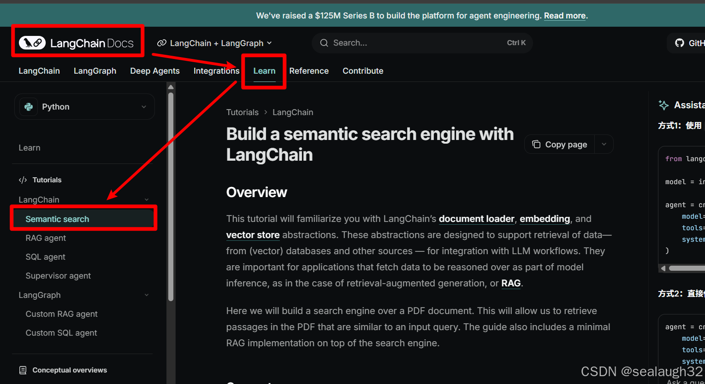705x384 pixels.
Task: Open the Reference tab
Action: coord(309,71)
